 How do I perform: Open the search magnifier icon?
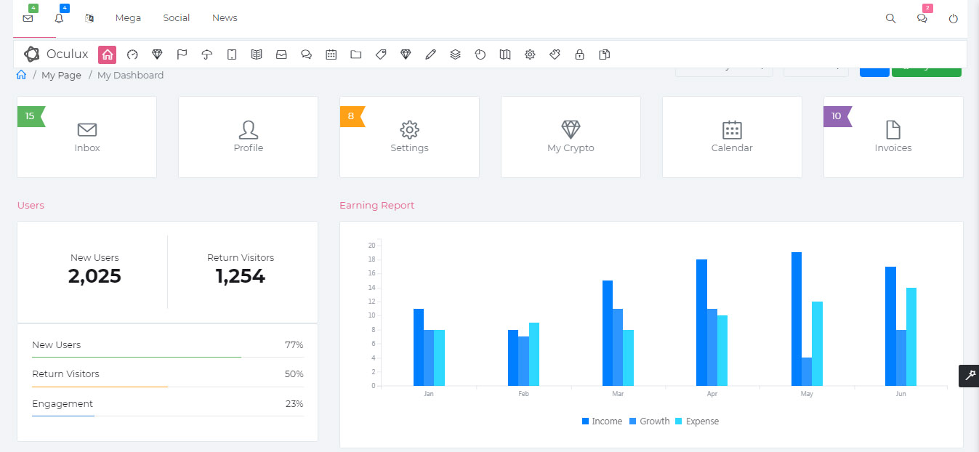[x=890, y=18]
